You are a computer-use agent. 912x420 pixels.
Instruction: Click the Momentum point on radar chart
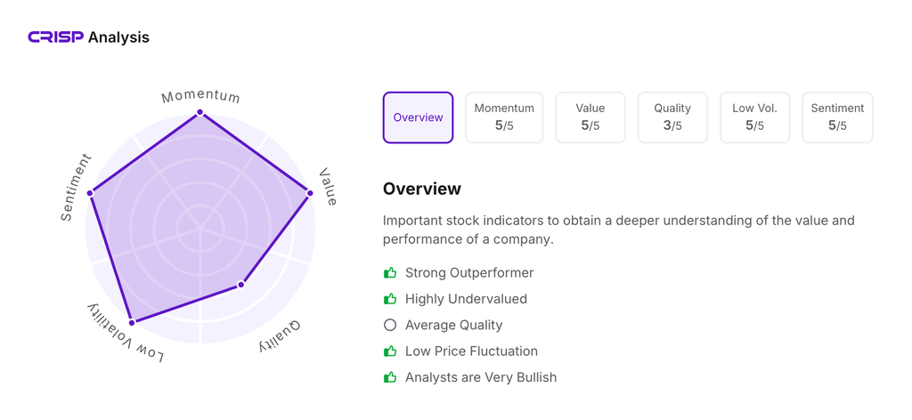click(200, 113)
